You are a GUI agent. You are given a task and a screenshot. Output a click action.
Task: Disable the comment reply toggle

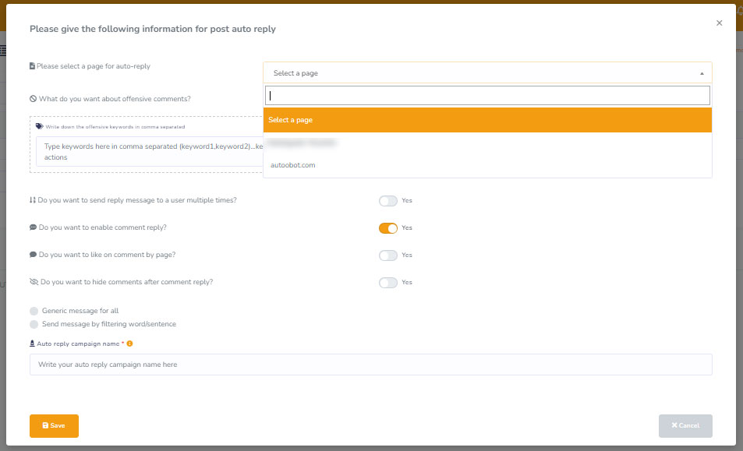388,228
